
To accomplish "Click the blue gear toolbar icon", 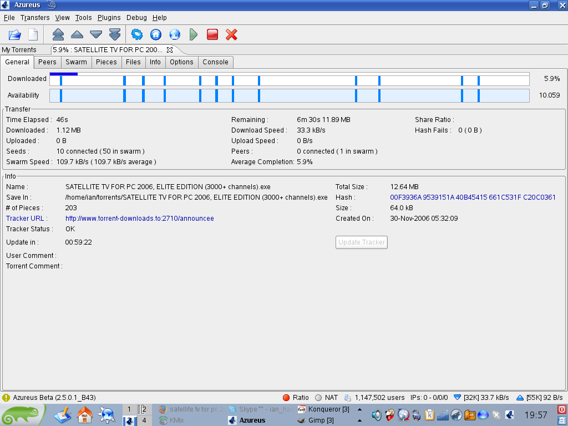I will pyautogui.click(x=137, y=35).
